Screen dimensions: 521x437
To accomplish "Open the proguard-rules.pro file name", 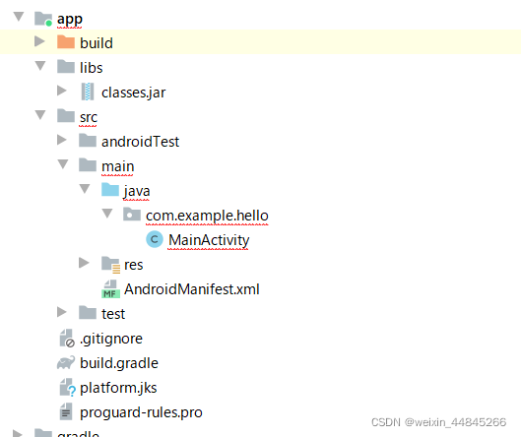I will 141,412.
